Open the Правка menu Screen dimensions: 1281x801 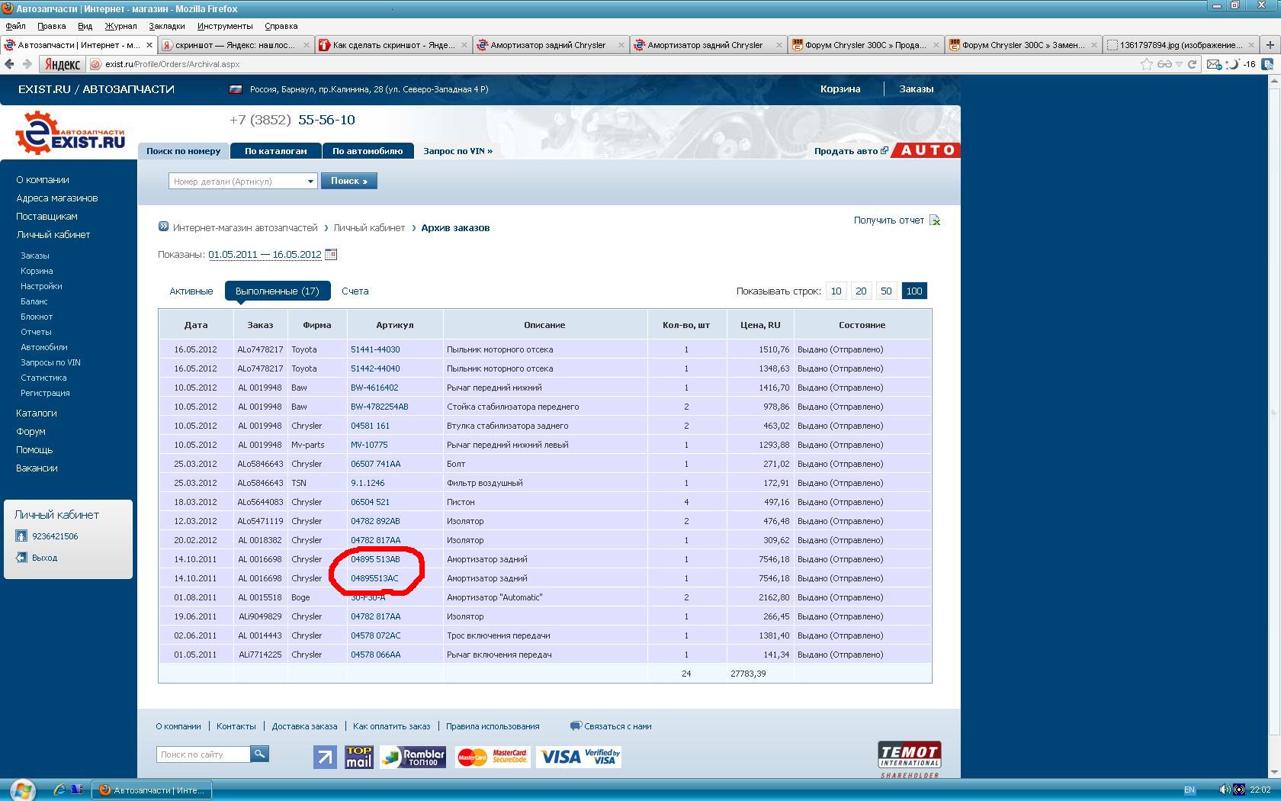tap(51, 26)
